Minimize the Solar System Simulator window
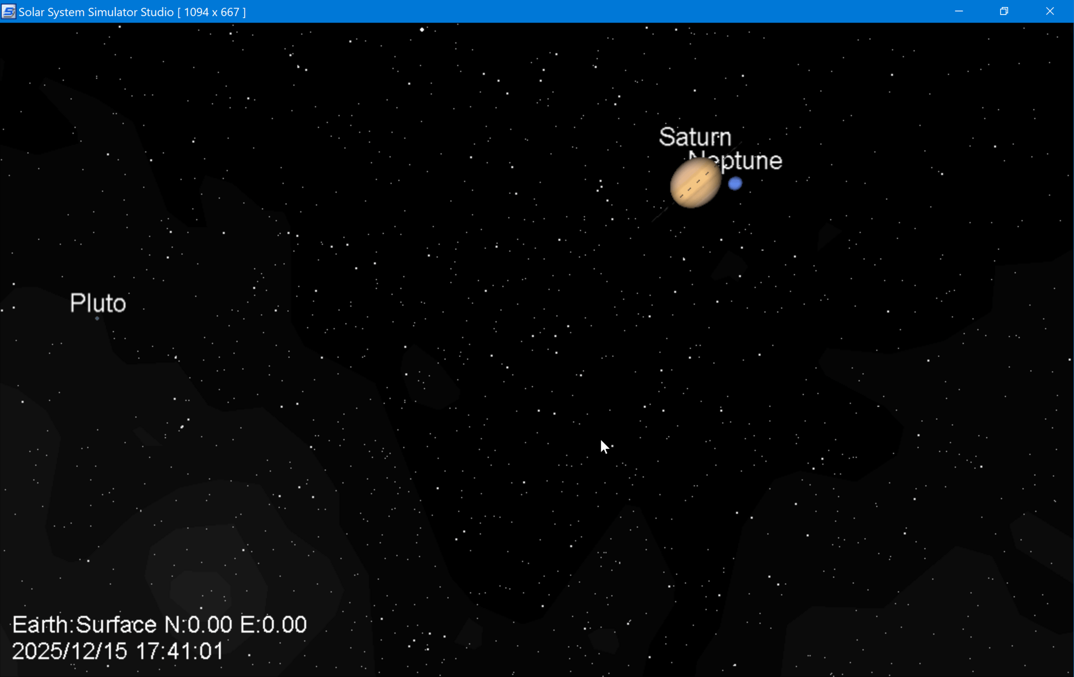 click(959, 11)
